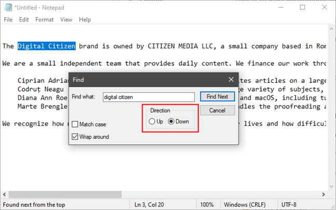Click the window resize grip in status bar
The width and height of the screenshot is (336, 210).
click(332, 206)
